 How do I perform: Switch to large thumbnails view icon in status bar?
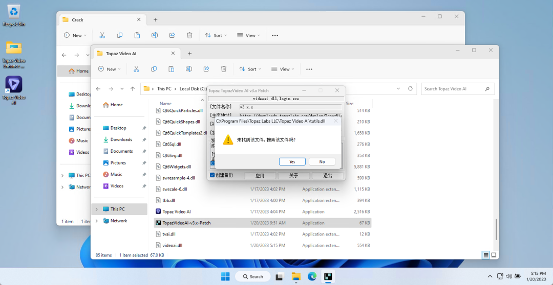pyautogui.click(x=494, y=255)
